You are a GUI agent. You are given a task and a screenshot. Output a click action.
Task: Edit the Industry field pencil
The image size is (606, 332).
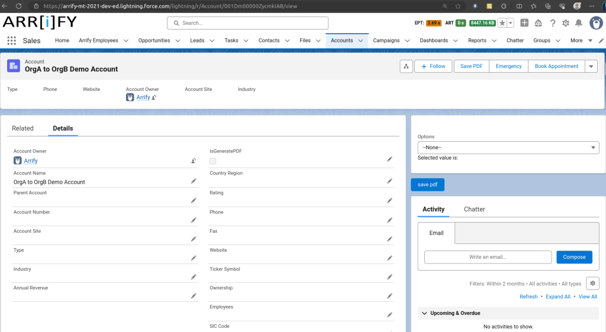click(x=194, y=277)
